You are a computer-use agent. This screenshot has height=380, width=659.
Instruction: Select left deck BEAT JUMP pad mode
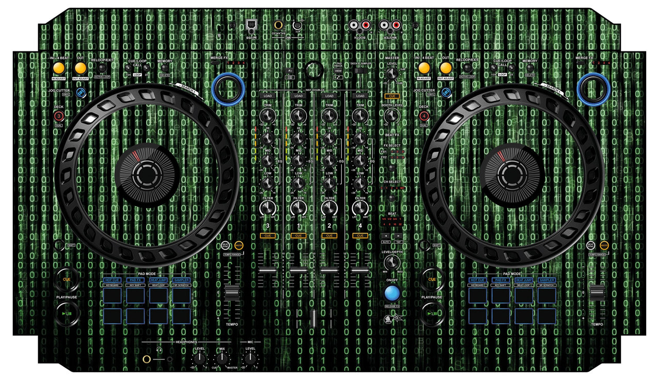pos(159,280)
